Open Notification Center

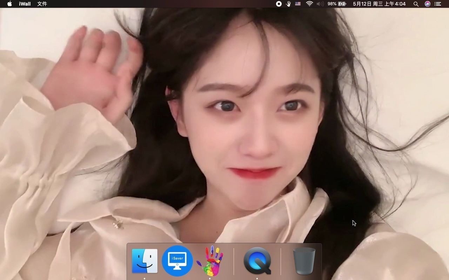point(438,4)
